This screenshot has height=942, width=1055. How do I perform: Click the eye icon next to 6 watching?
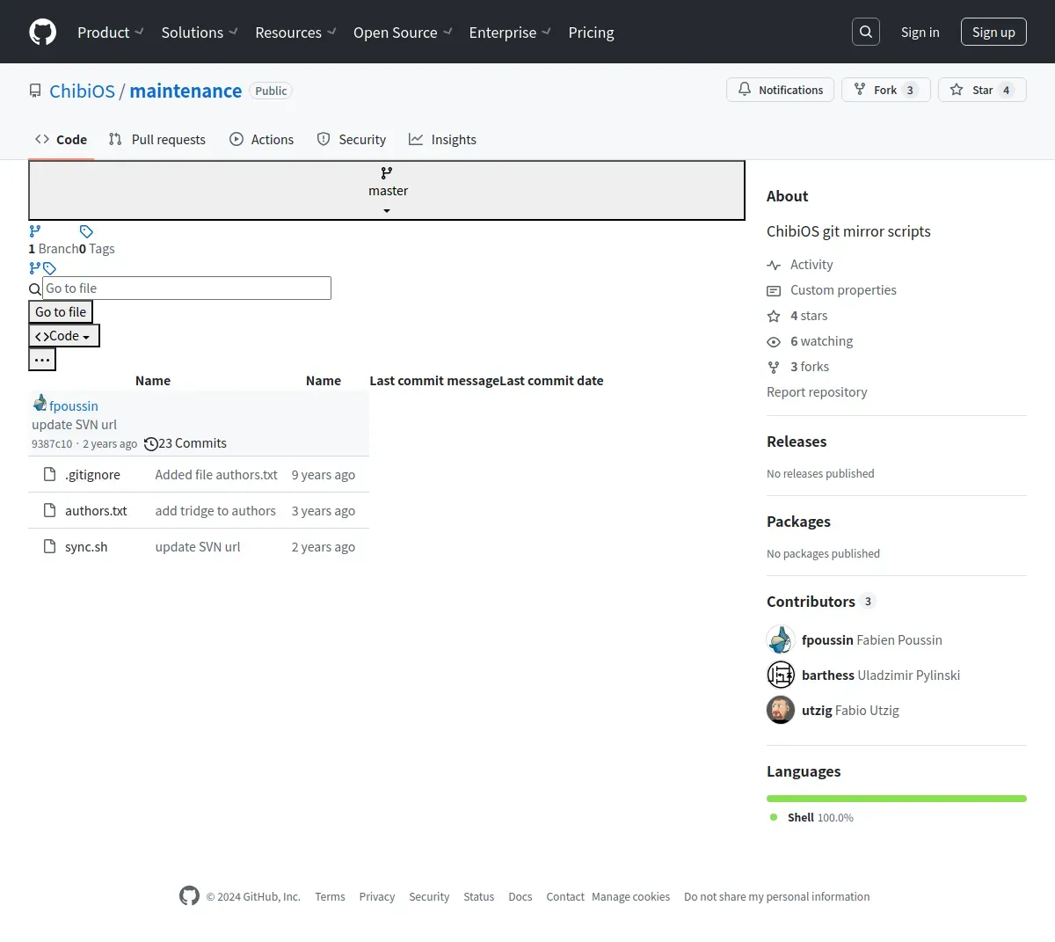774,341
